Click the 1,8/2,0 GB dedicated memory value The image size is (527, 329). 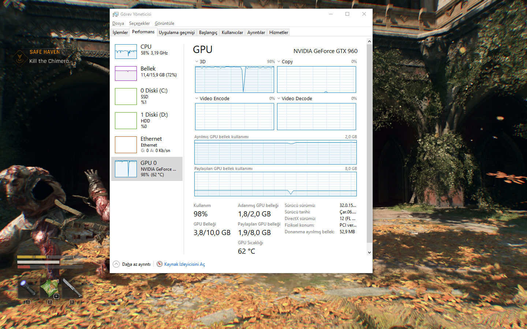click(254, 214)
